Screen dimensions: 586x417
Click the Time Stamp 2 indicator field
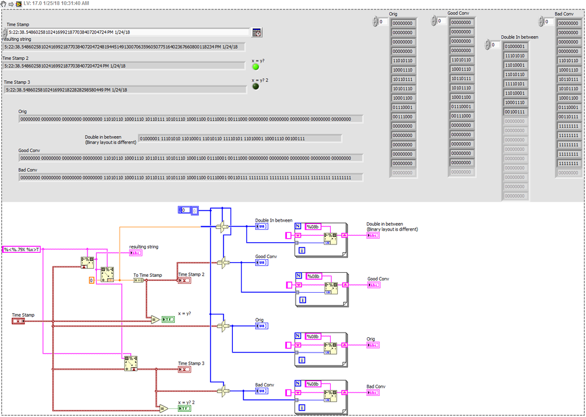tap(124, 66)
